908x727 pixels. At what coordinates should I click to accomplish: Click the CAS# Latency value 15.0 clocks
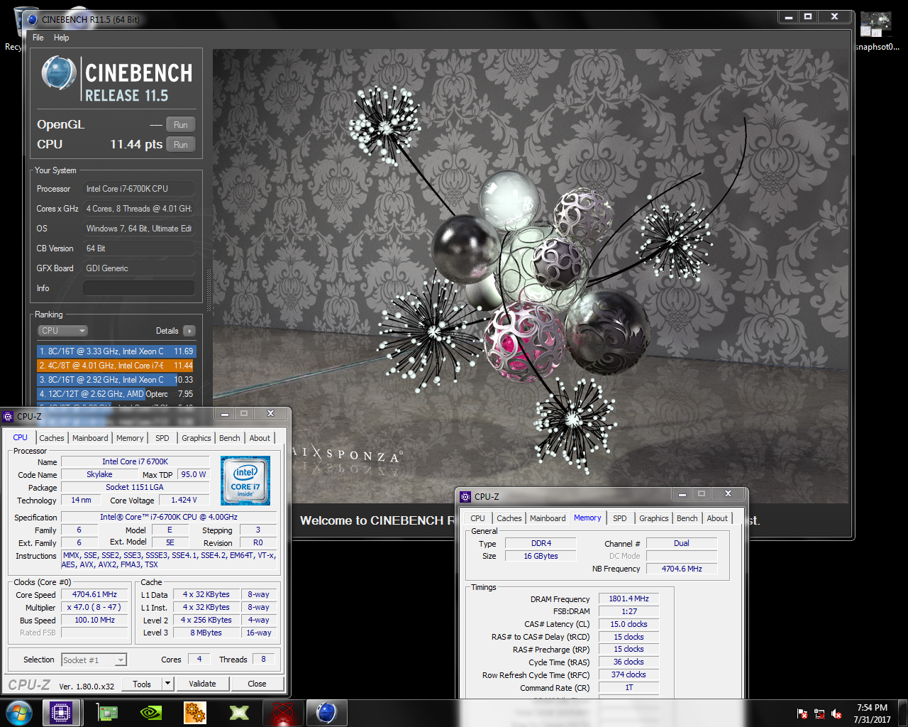tap(629, 624)
